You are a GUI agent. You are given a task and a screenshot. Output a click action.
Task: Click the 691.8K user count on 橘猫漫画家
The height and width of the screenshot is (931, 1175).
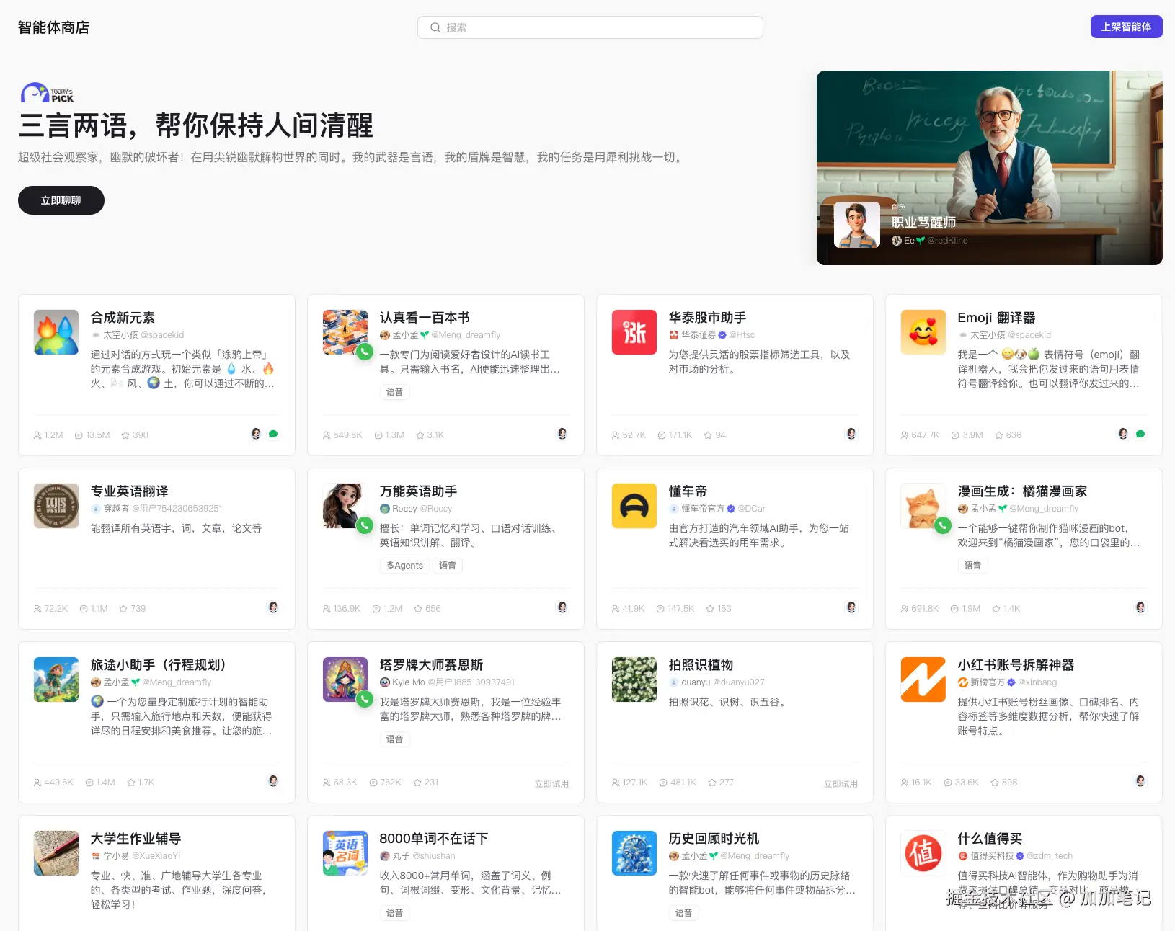coord(925,609)
